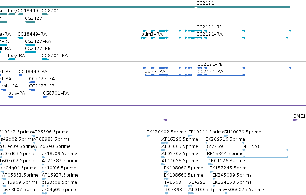Select the AT08983.5prime EST label

click(51, 139)
